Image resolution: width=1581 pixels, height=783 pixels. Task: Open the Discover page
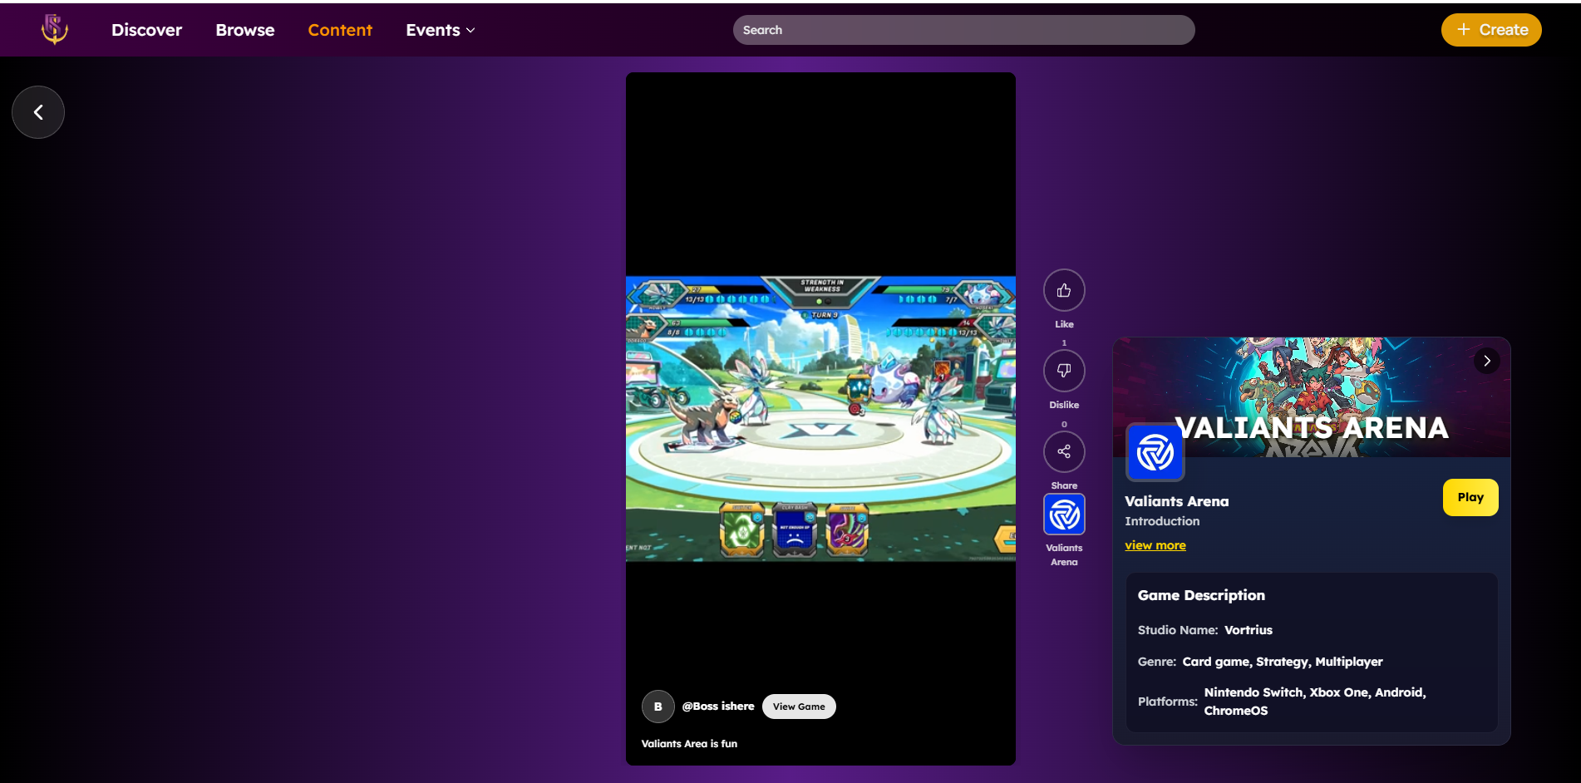(x=146, y=30)
